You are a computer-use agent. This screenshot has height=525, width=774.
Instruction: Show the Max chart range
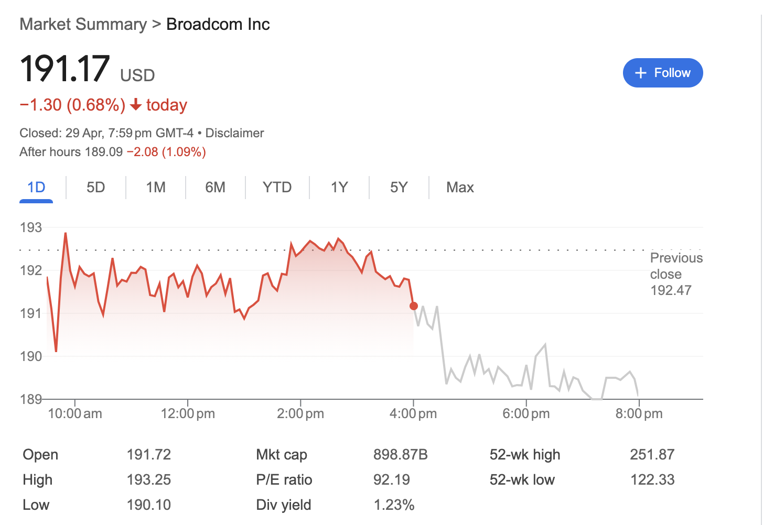(x=460, y=188)
